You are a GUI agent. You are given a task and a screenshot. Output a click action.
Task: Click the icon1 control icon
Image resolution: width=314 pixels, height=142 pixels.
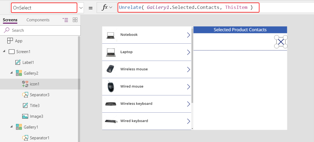point(25,84)
